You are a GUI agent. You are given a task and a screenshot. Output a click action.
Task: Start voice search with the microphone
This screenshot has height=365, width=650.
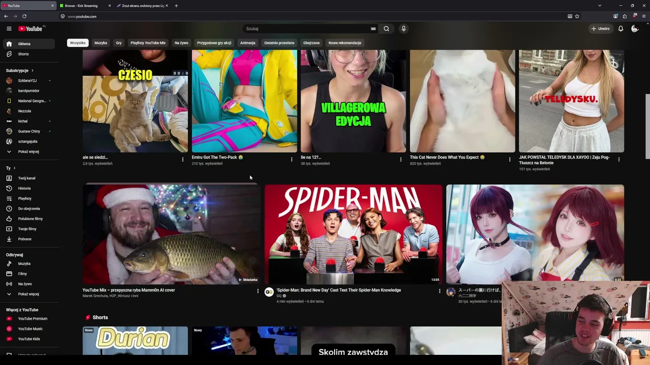tap(404, 29)
